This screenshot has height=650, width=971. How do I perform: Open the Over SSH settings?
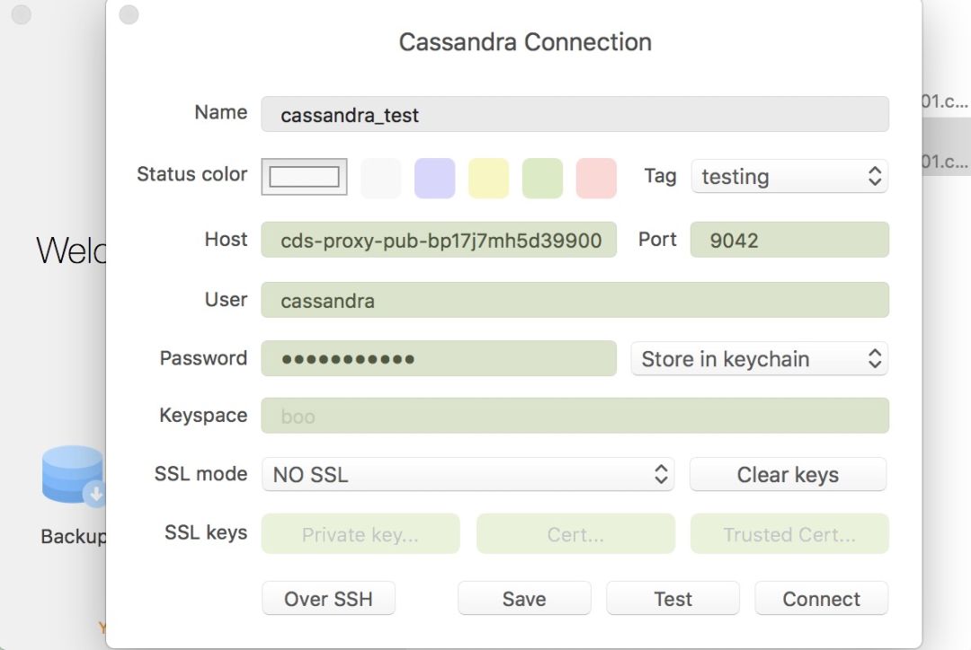[x=328, y=599]
